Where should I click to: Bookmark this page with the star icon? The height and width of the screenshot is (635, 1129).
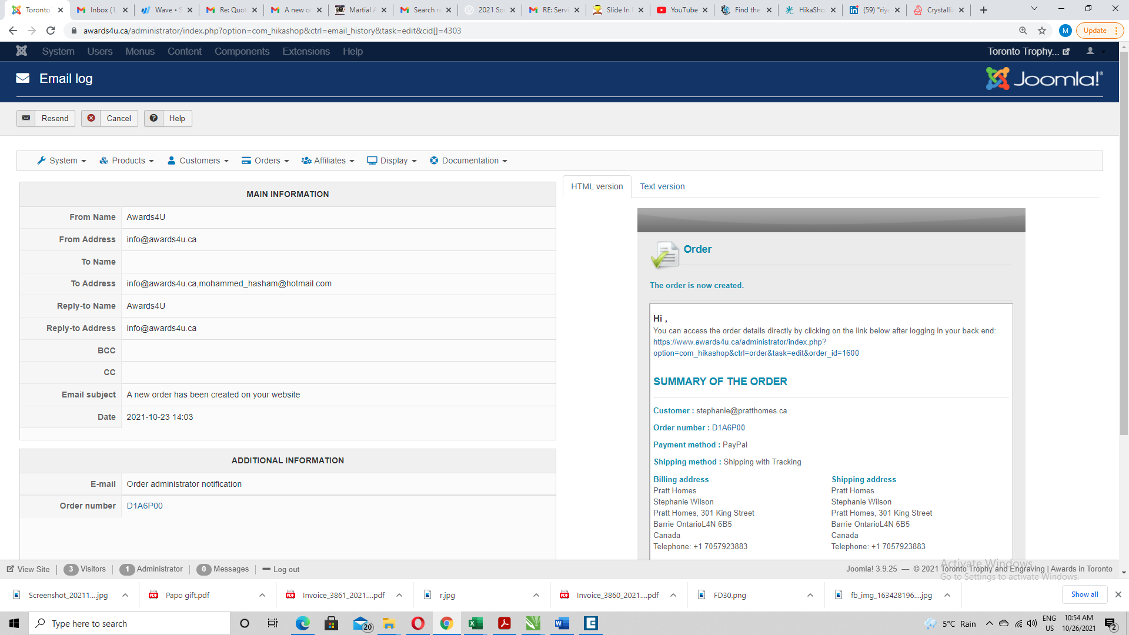(x=1042, y=31)
